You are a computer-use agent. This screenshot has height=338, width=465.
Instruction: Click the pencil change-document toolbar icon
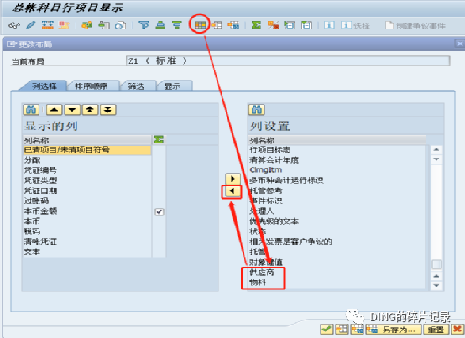pyautogui.click(x=31, y=25)
